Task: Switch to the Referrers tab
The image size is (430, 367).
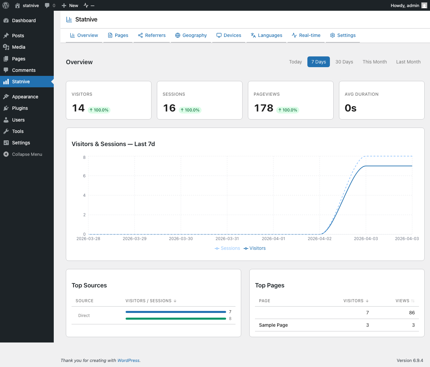Action: (x=152, y=35)
